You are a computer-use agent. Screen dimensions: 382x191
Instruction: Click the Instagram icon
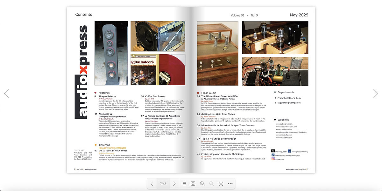(x=273, y=159)
